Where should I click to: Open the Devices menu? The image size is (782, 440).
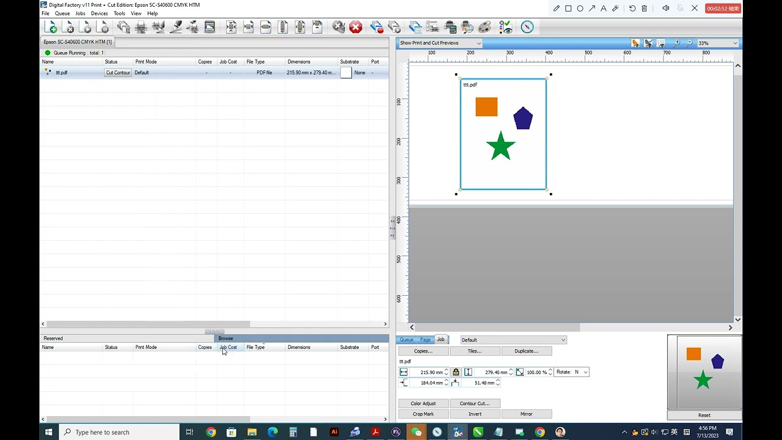pyautogui.click(x=99, y=13)
